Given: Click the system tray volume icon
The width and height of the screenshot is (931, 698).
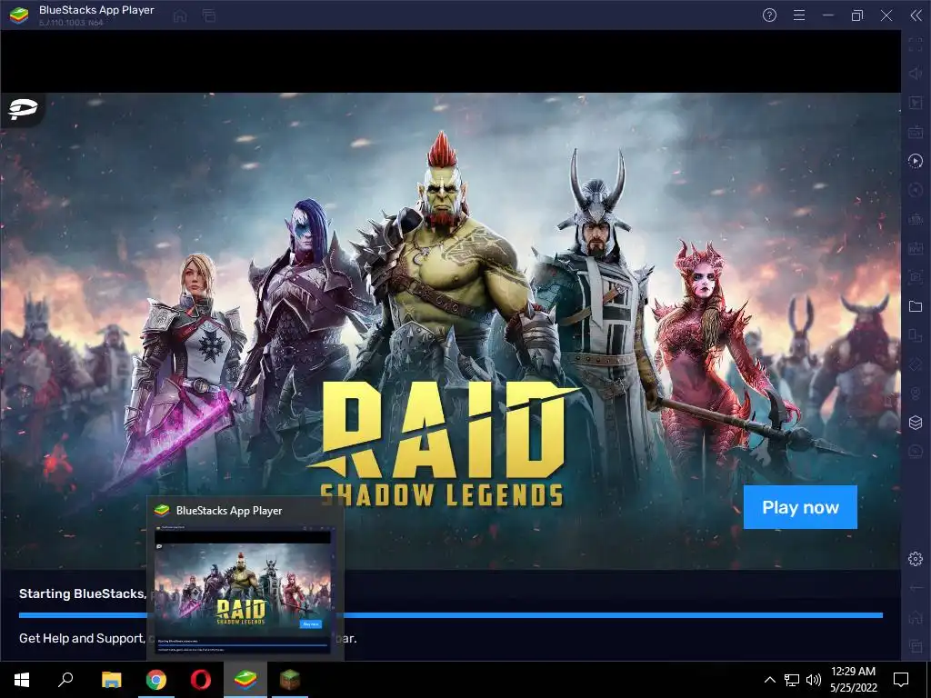Looking at the screenshot, I should click(814, 680).
